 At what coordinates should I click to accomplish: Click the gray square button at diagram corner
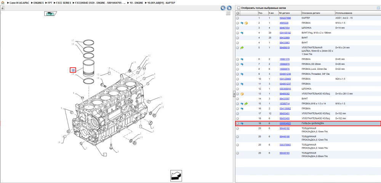(228, 13)
